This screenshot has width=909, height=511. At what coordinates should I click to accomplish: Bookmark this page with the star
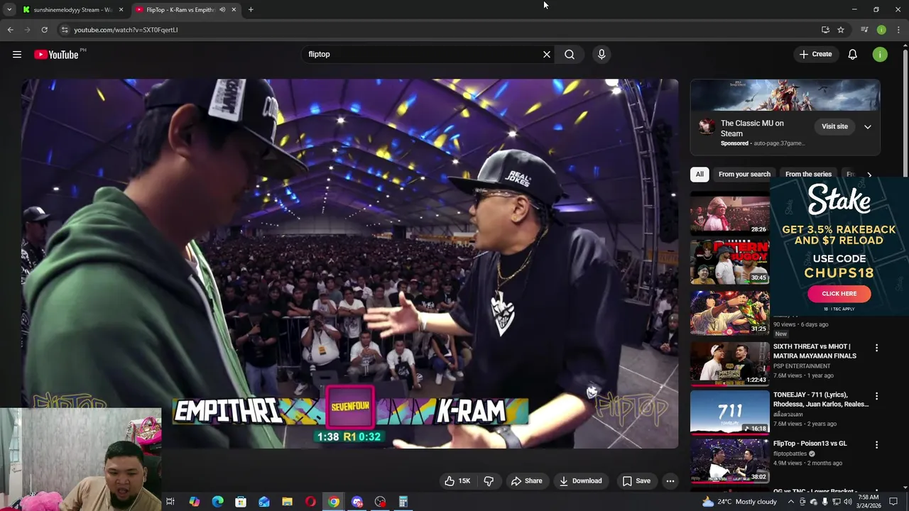click(x=841, y=30)
